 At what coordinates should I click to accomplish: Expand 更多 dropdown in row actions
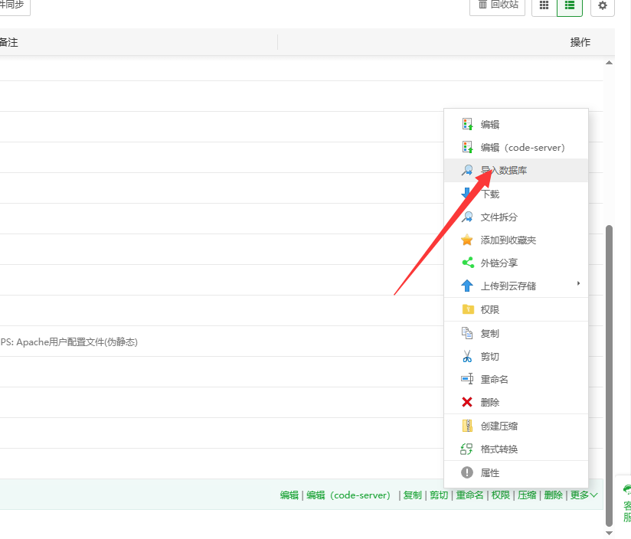point(584,495)
